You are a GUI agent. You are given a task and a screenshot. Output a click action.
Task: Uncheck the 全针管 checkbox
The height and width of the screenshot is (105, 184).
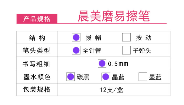(x=76, y=50)
